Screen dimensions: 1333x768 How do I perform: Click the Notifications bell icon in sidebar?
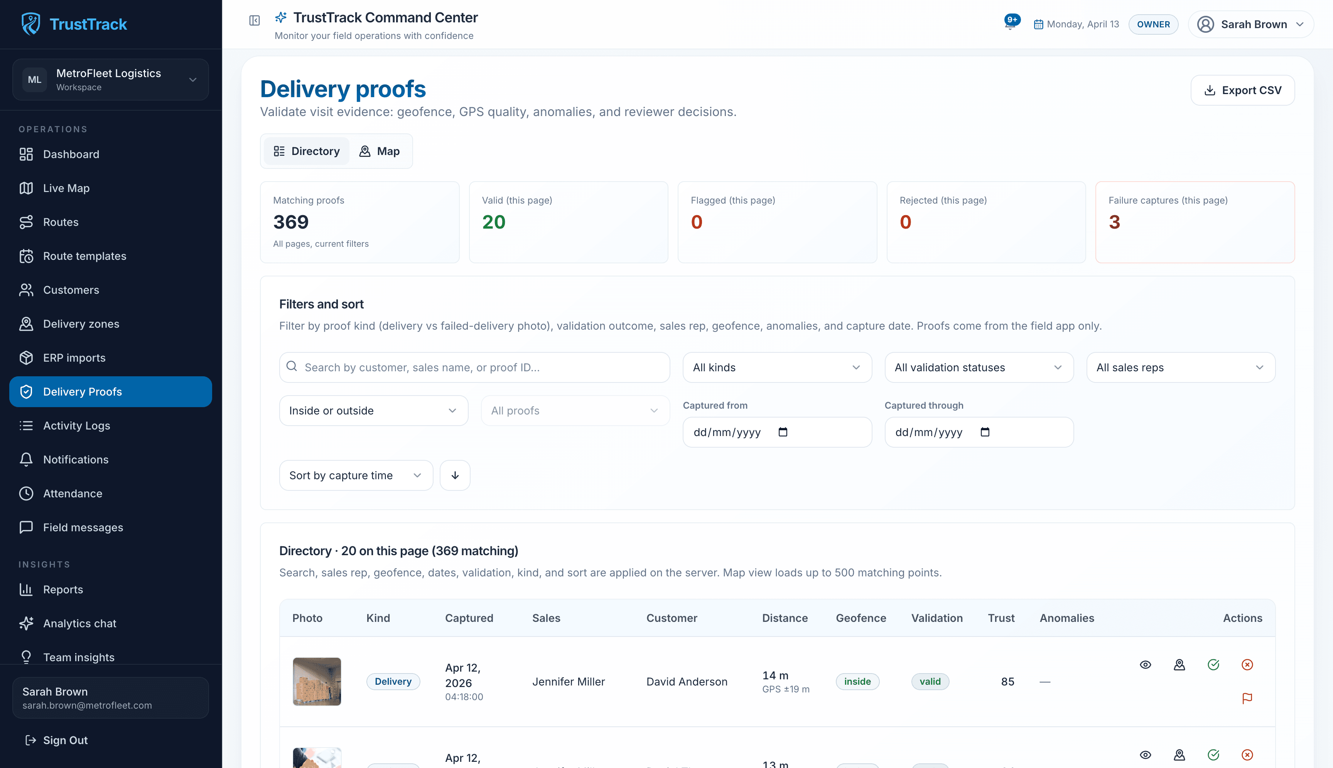(x=26, y=460)
